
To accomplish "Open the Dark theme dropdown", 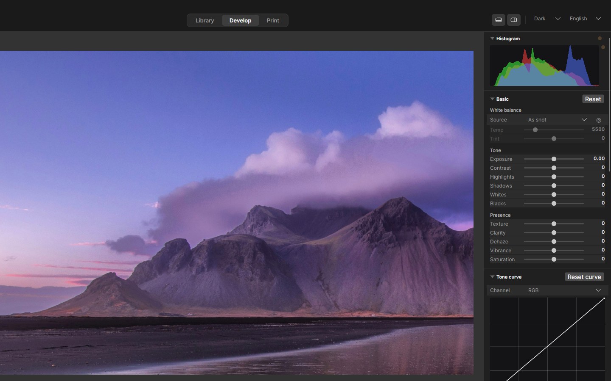I will (547, 19).
